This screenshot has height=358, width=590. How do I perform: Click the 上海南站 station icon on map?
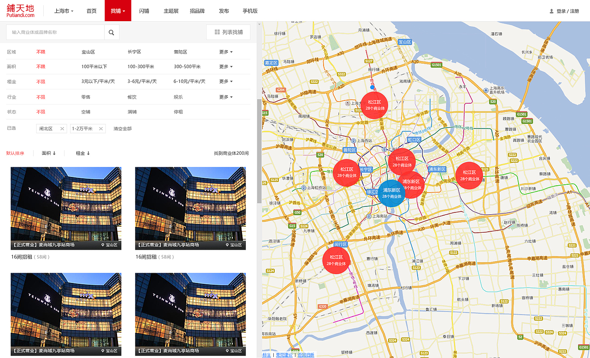[x=369, y=216]
